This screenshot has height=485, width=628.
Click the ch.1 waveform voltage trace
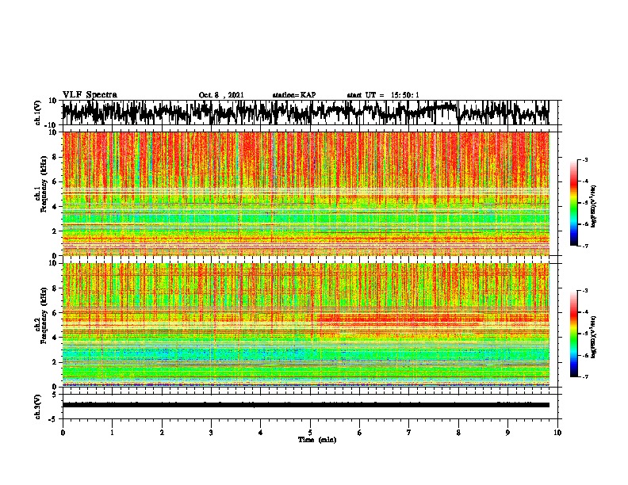[305, 113]
